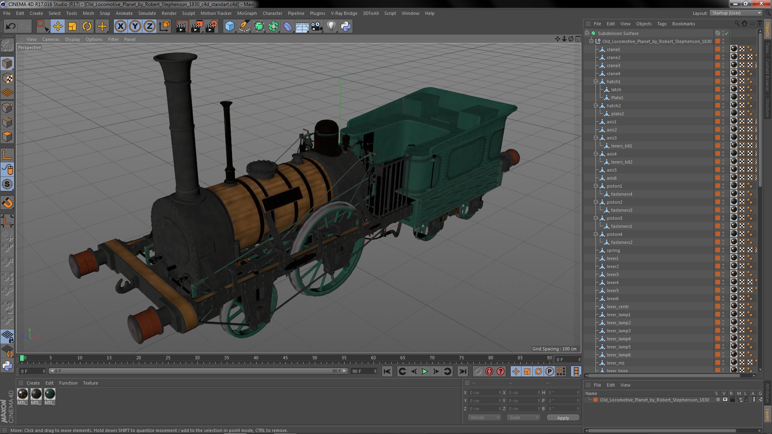Click the X position input field
The image size is (772, 434).
(485, 393)
